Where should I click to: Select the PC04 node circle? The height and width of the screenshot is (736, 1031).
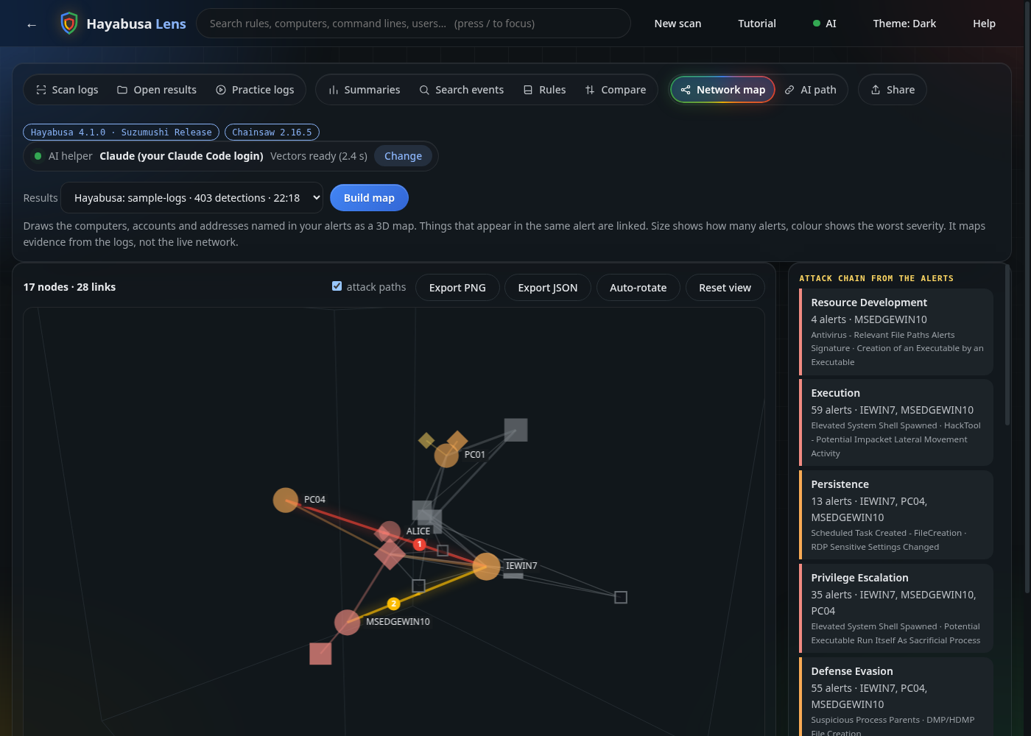click(x=286, y=500)
